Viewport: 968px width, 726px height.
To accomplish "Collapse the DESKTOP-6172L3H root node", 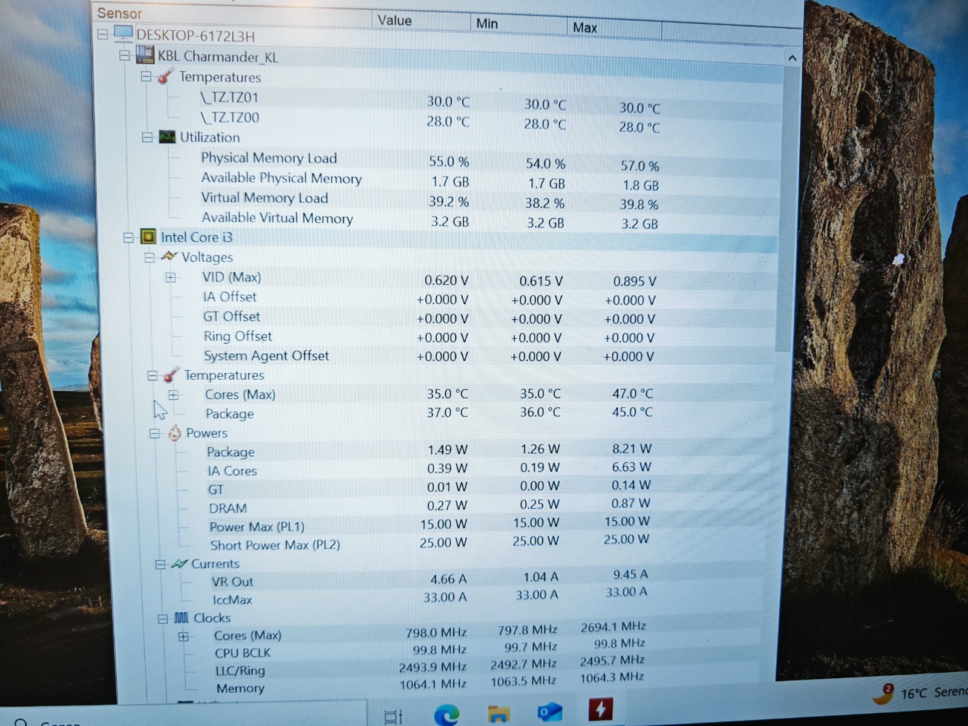I will click(103, 34).
